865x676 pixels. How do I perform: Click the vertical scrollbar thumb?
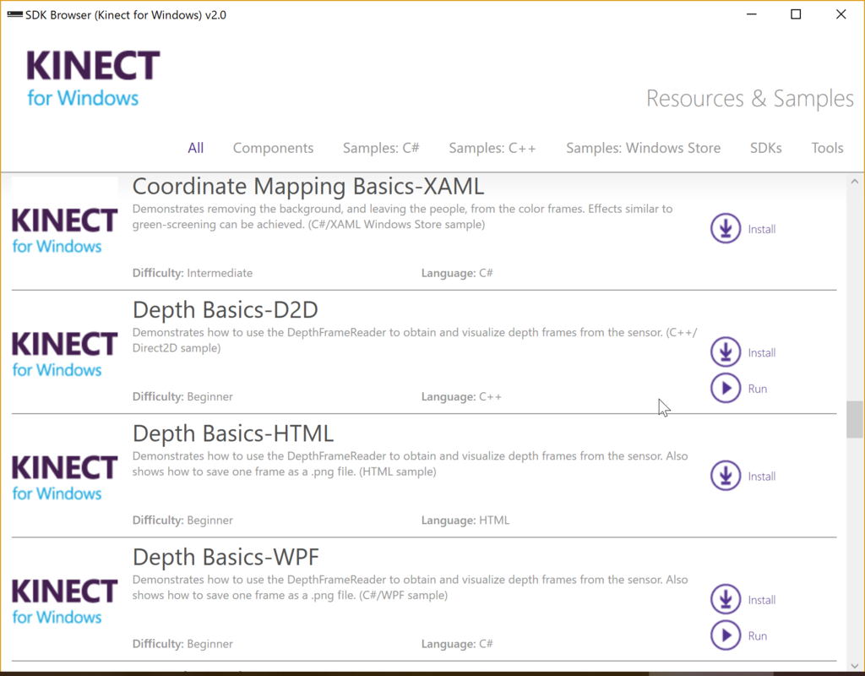[855, 419]
